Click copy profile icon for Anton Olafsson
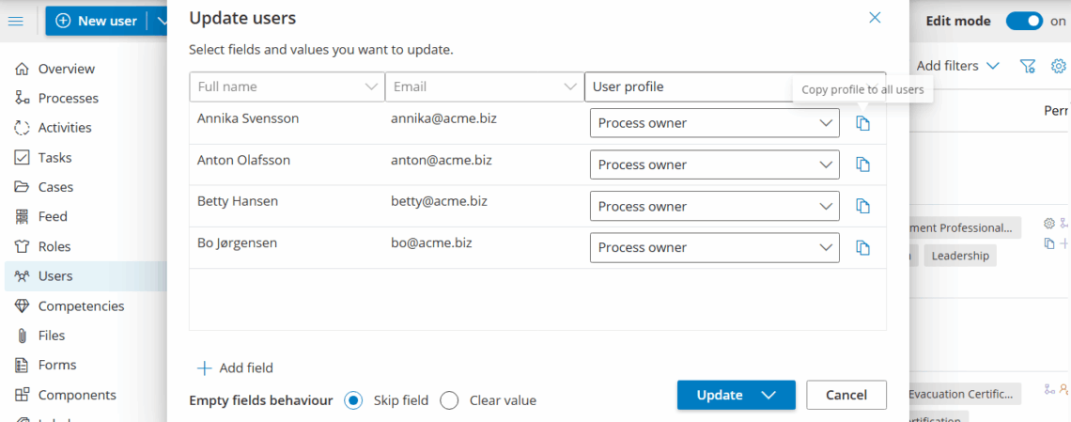 862,164
